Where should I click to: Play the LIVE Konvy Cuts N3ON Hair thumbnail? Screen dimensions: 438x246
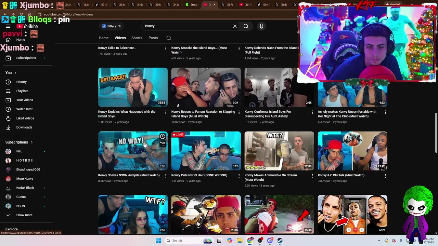(x=206, y=151)
